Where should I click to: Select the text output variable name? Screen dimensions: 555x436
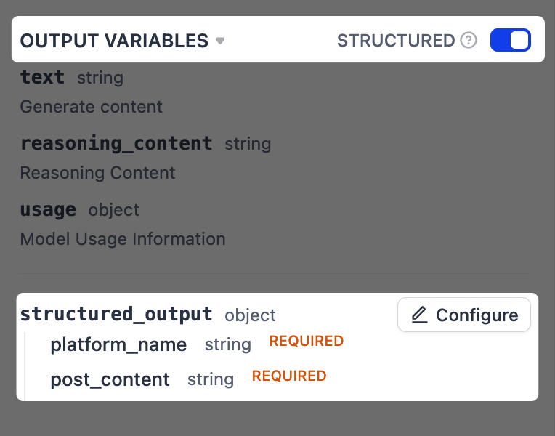[42, 77]
